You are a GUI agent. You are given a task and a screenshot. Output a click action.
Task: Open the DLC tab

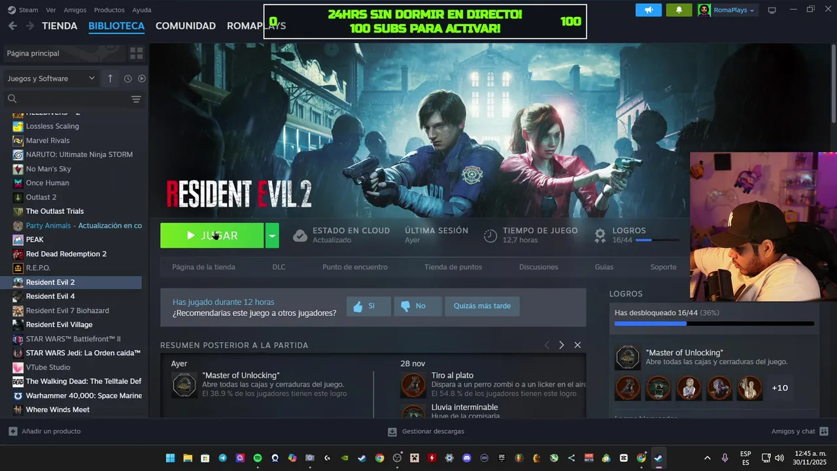coord(279,267)
